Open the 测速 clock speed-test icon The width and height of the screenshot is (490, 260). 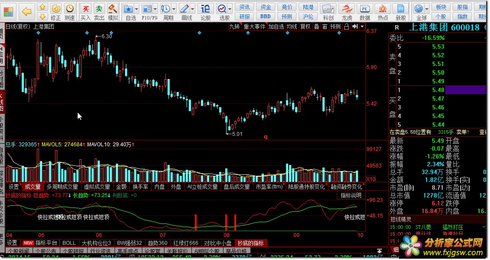[x=70, y=12]
